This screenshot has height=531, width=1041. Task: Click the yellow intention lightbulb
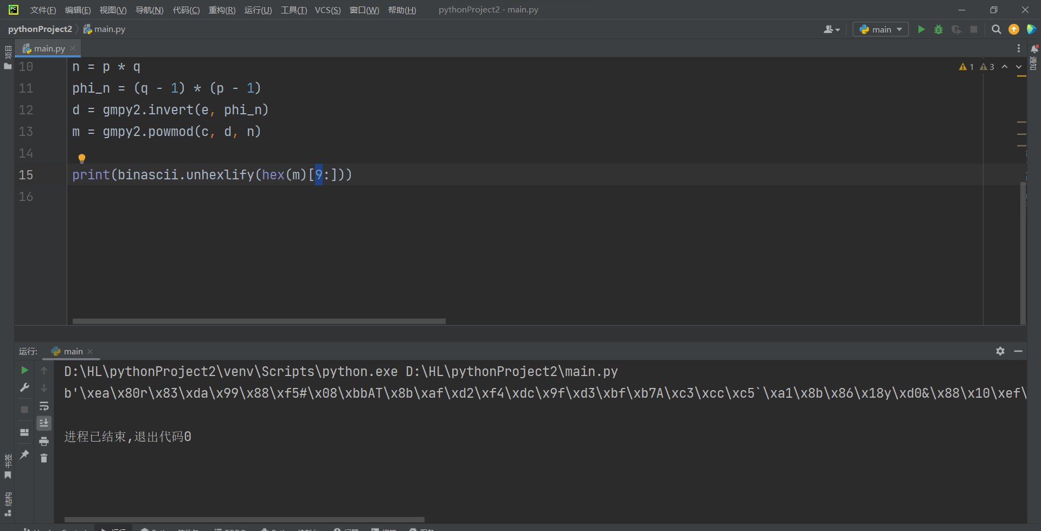pos(82,158)
